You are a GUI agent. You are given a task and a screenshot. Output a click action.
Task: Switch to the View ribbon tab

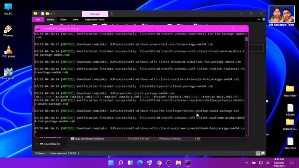75,20
